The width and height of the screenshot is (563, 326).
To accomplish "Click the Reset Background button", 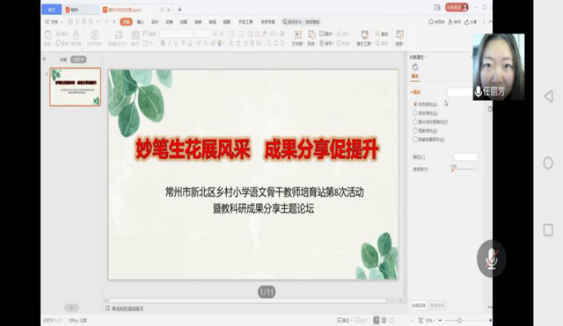I will pyautogui.click(x=437, y=306).
